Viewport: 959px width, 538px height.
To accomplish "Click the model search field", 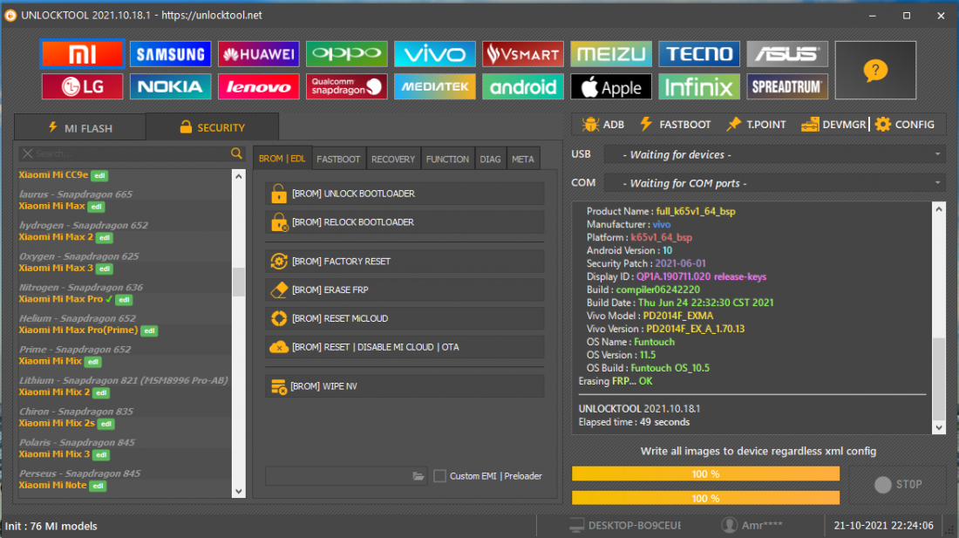I will point(132,153).
